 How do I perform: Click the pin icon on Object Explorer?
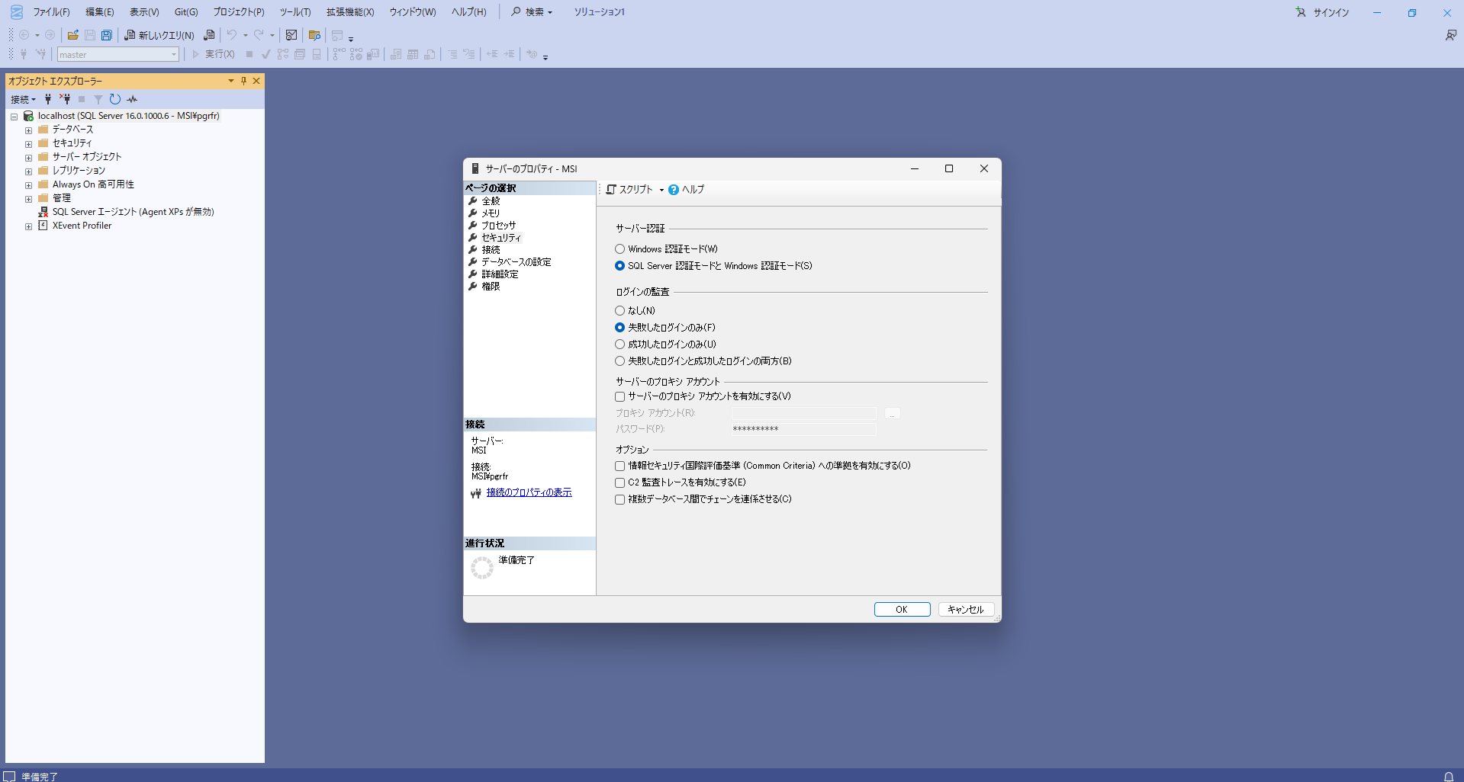pos(243,81)
